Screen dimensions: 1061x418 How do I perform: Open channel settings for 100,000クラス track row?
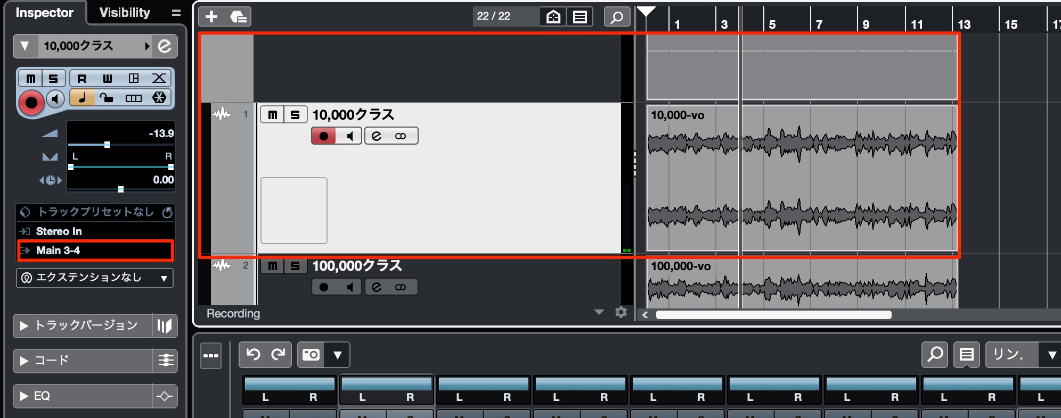377,287
